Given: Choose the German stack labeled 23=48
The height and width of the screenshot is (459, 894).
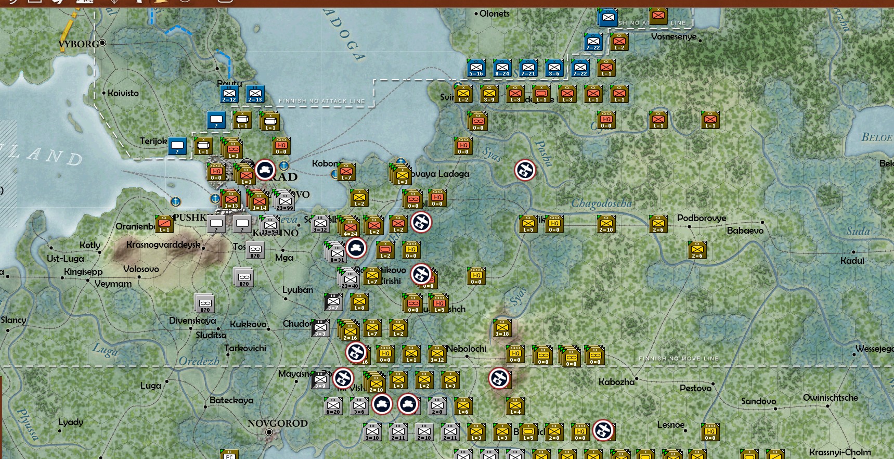Looking at the screenshot, I should (349, 279).
